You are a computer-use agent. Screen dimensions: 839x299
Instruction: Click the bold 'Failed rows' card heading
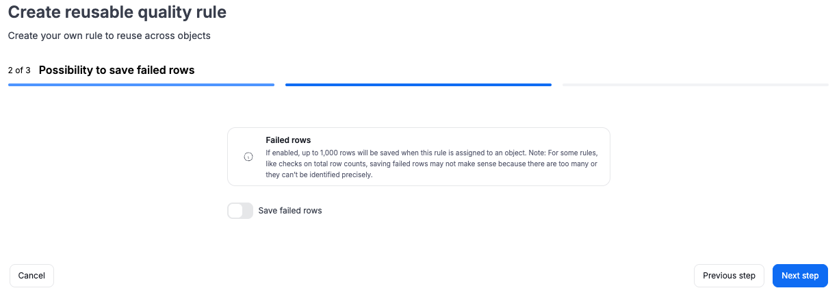pyautogui.click(x=288, y=140)
